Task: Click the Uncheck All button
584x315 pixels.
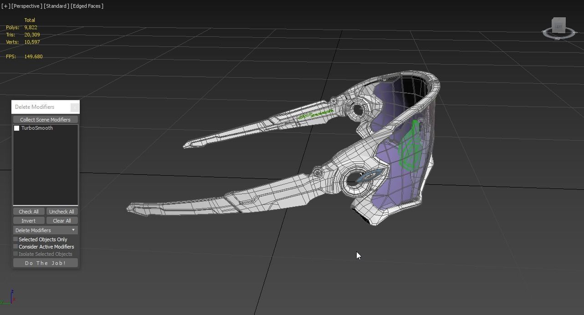Action: coord(61,212)
